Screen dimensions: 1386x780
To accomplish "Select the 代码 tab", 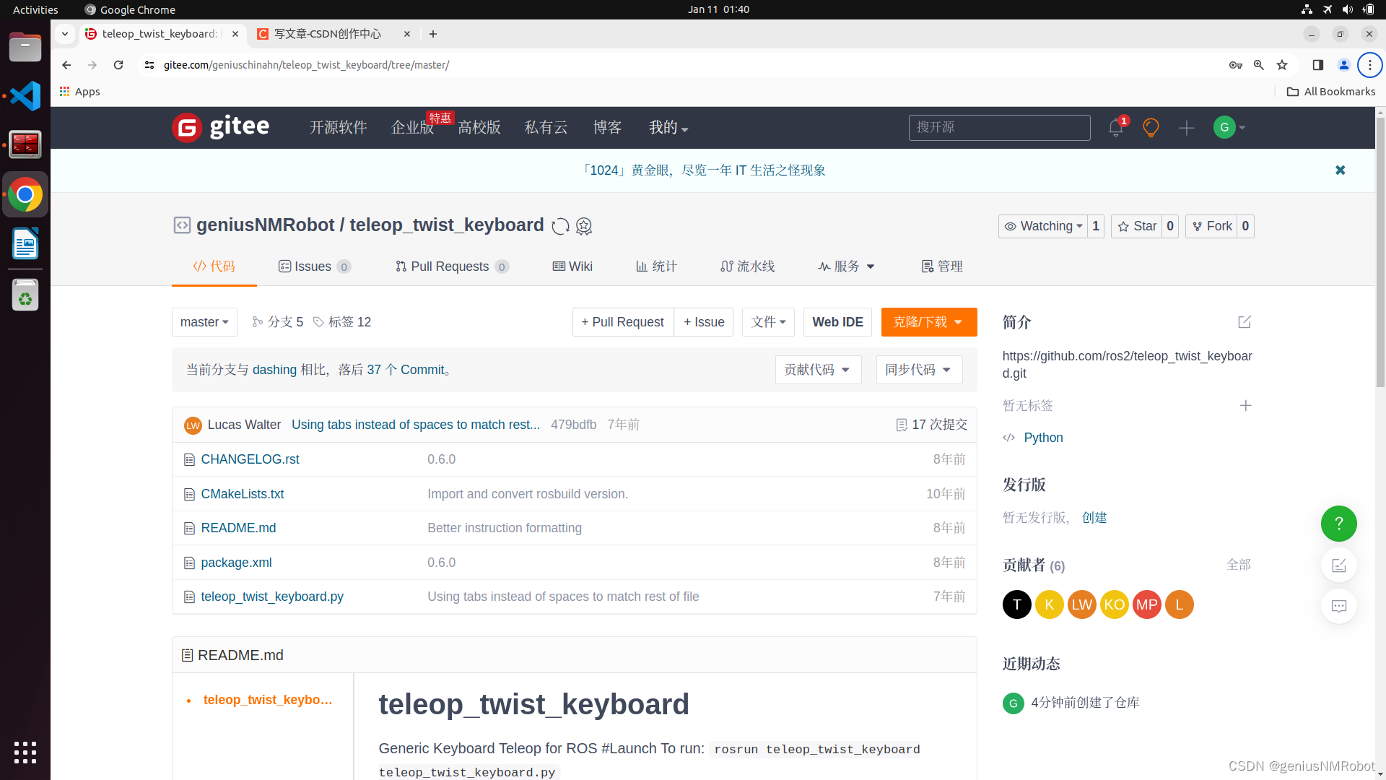I will pos(213,266).
